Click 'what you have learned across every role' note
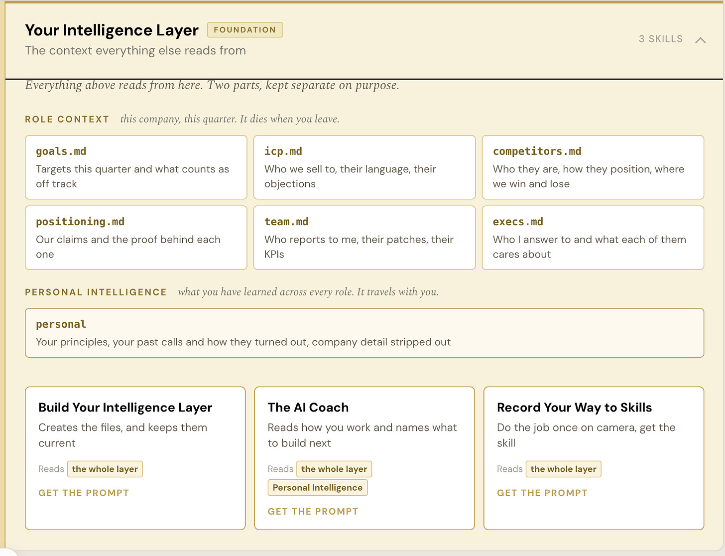The image size is (725, 556). click(x=308, y=292)
